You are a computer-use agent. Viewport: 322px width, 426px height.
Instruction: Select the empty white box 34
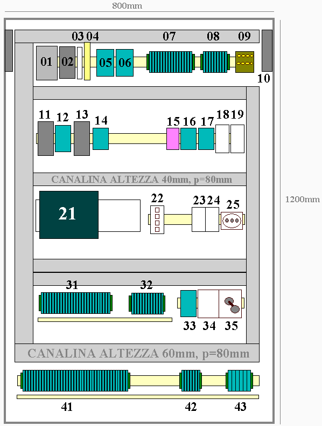[x=208, y=304]
